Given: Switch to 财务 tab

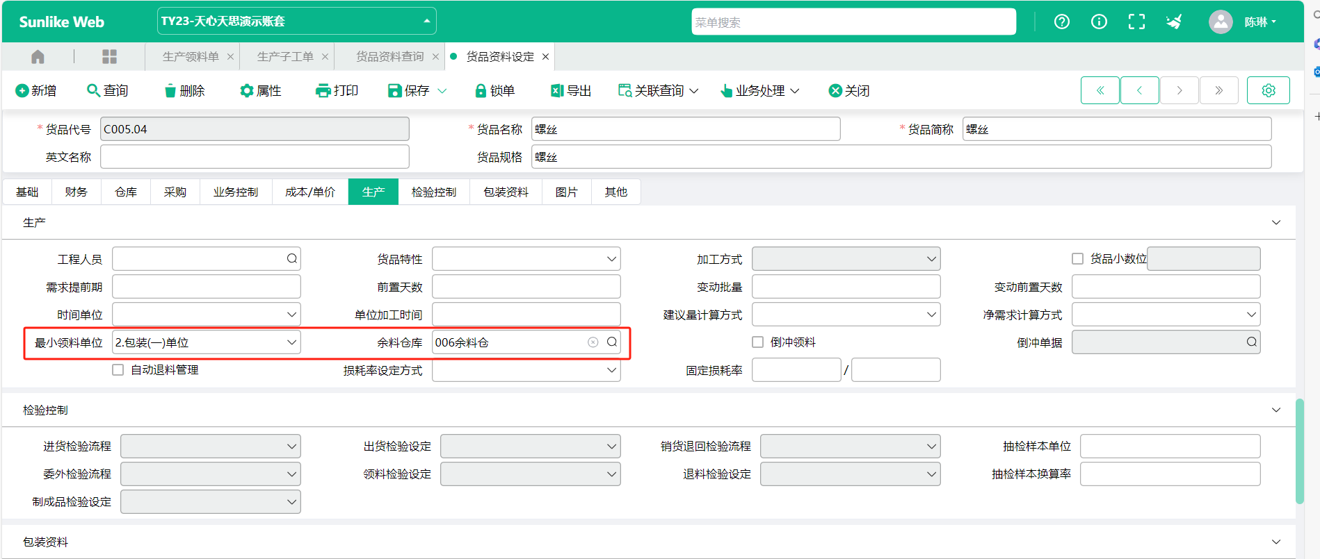Looking at the screenshot, I should click(77, 192).
